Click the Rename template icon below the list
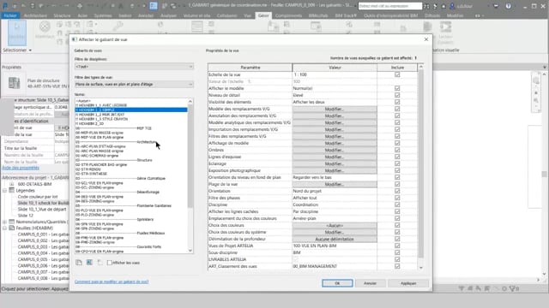 point(89,263)
